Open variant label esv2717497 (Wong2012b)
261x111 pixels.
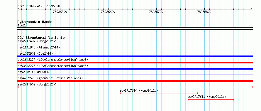tap(37, 41)
